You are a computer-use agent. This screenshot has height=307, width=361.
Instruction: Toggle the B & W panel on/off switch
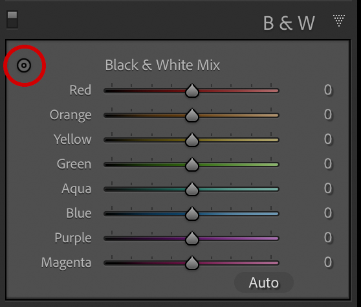12,20
